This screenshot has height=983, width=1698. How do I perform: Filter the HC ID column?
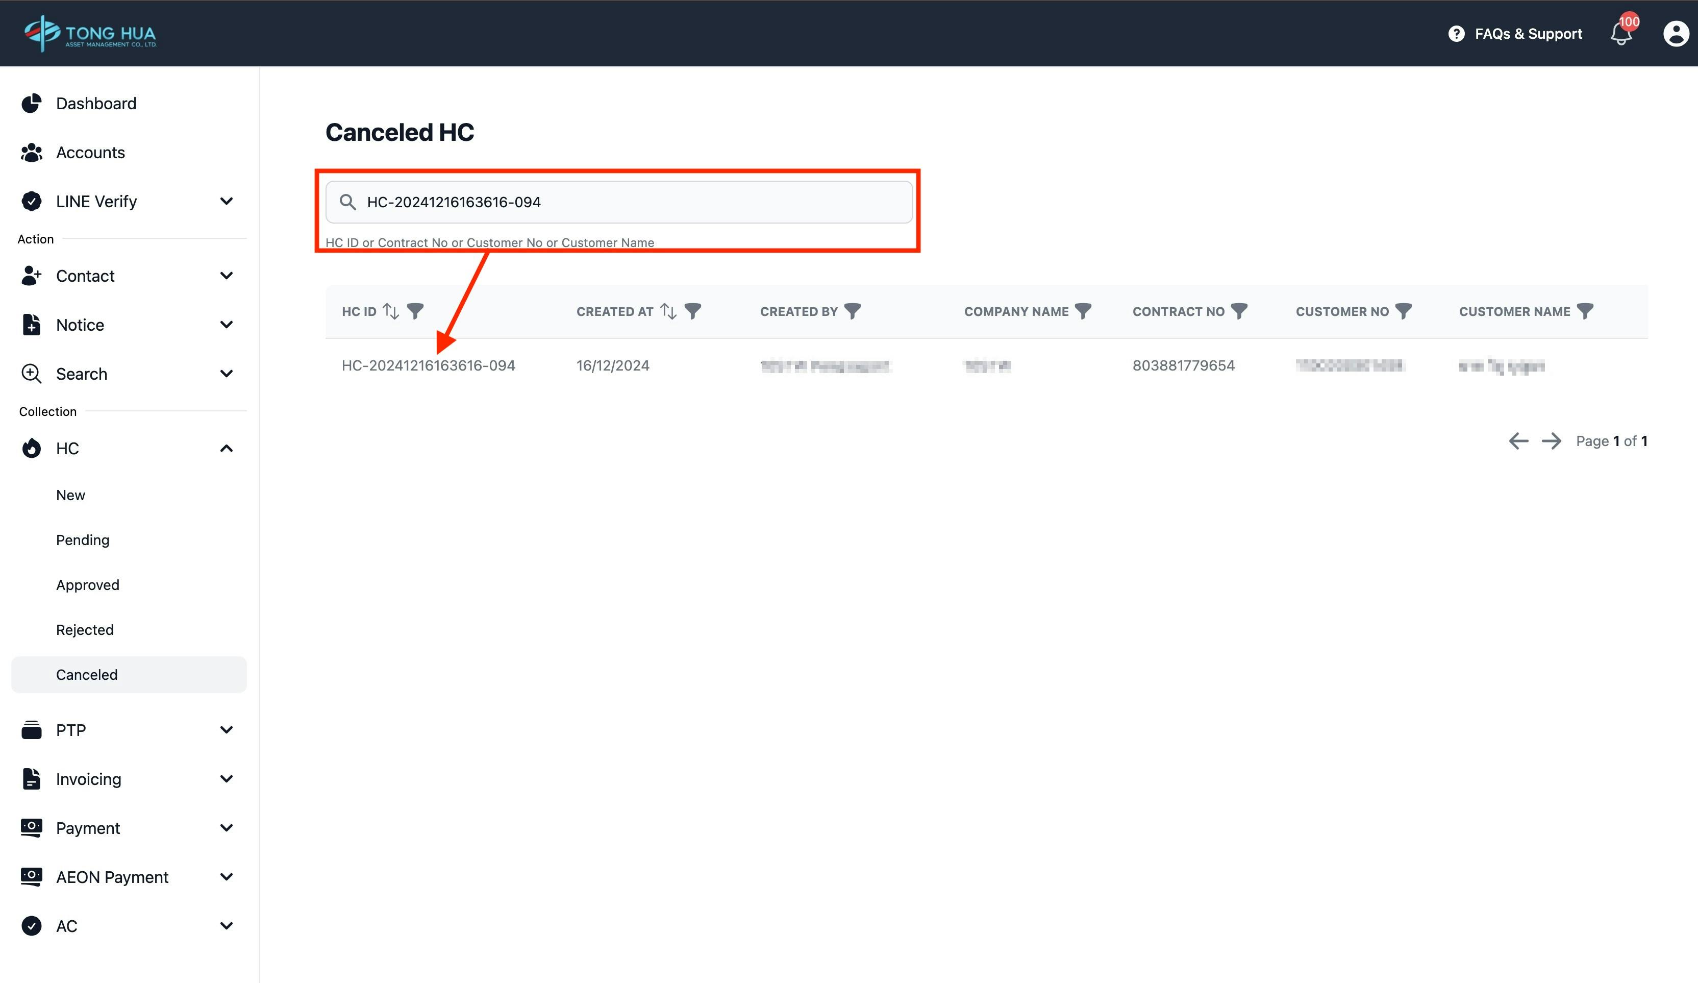pos(415,311)
